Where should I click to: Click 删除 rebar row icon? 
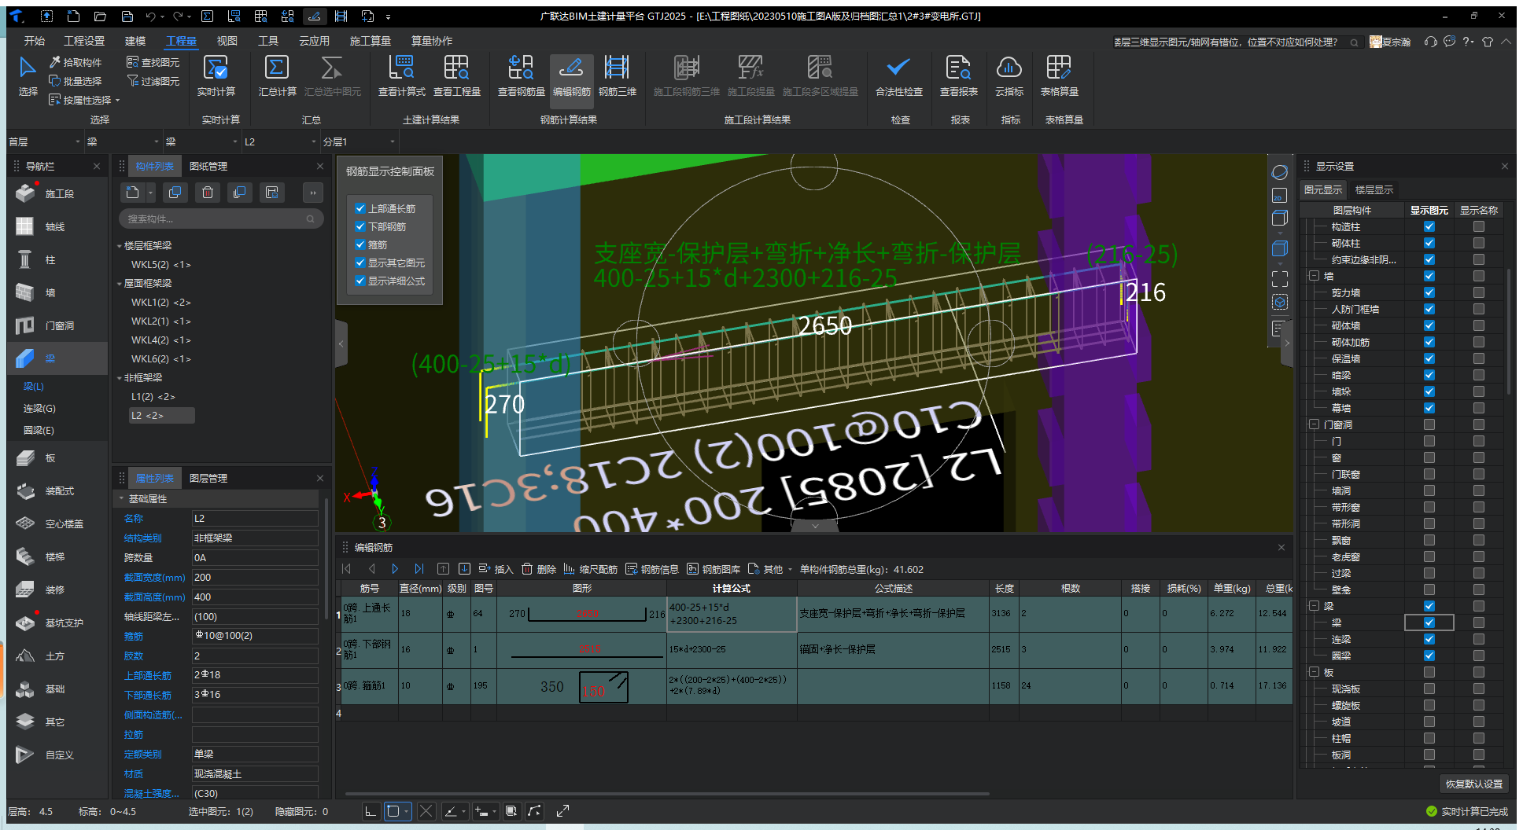click(539, 569)
